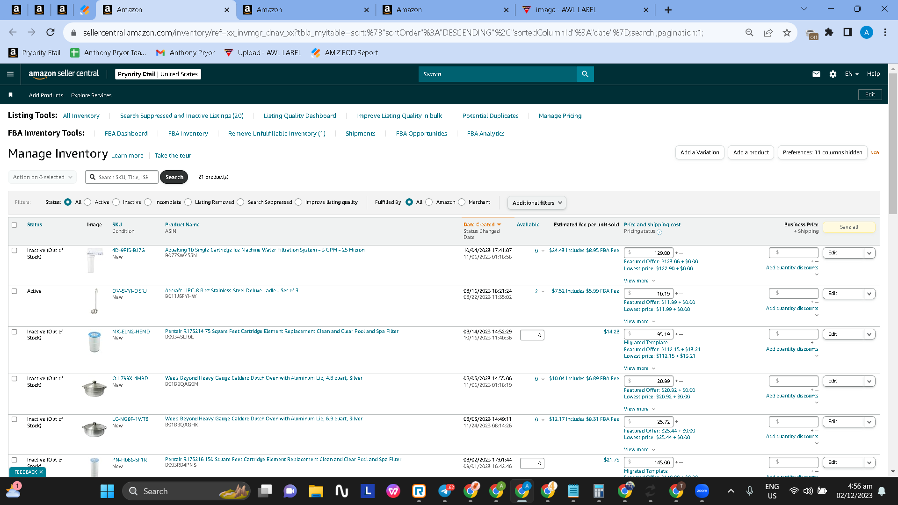Viewport: 898px width, 505px height.
Task: Open SKU link MK-ELN2-HEMD
Action: click(131, 332)
